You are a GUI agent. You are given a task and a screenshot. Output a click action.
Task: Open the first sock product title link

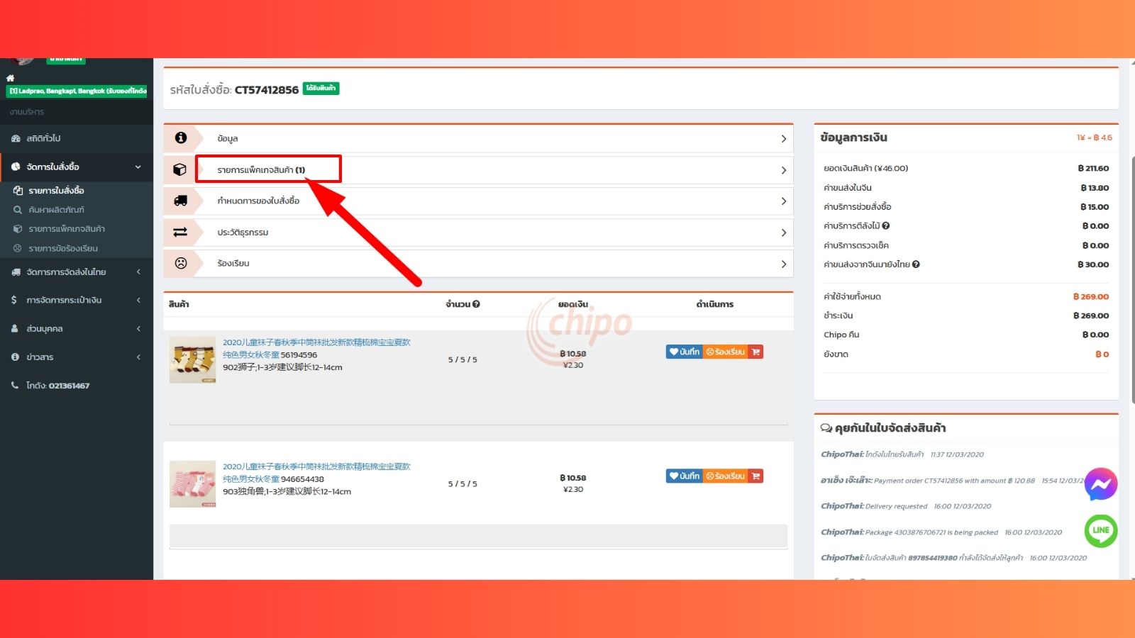(316, 342)
